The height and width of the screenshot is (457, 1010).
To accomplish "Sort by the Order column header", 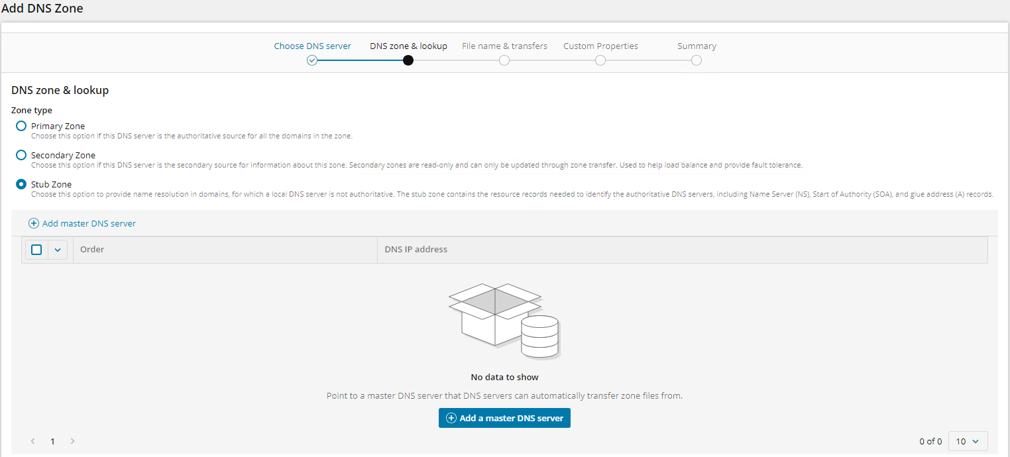I will pos(92,250).
